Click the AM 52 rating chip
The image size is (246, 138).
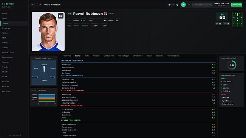click(x=226, y=24)
